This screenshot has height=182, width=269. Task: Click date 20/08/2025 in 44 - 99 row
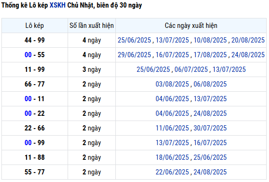tap(248, 40)
